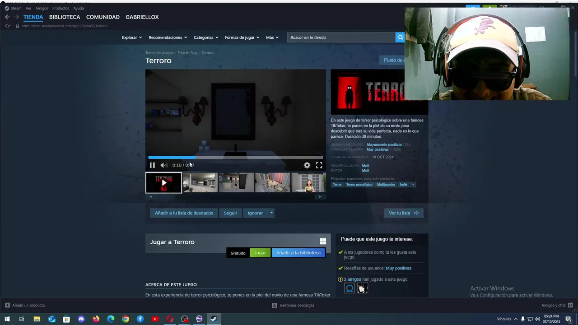Open the Ver menu
This screenshot has height=325, width=578.
click(x=28, y=8)
